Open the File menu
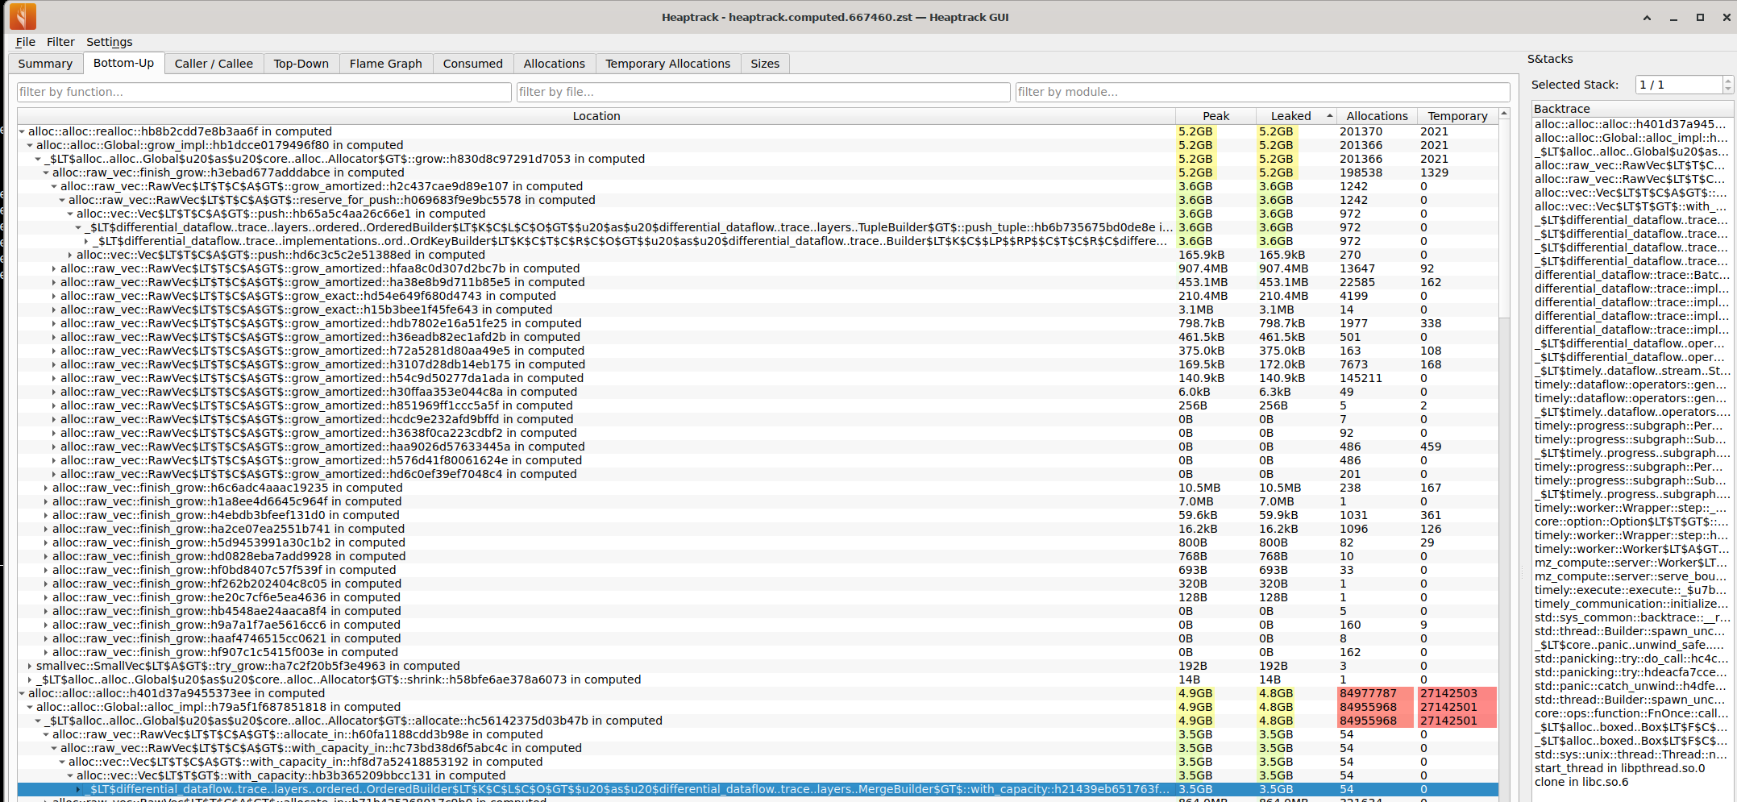The width and height of the screenshot is (1737, 802). coord(25,41)
